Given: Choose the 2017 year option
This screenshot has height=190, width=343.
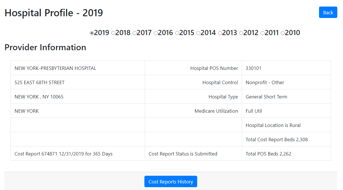Looking at the screenshot, I should point(135,33).
